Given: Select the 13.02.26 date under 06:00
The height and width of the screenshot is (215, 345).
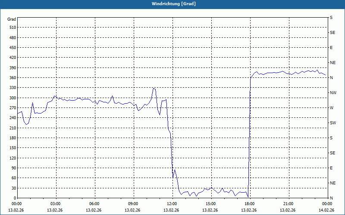Looking at the screenshot, I should (94, 210).
